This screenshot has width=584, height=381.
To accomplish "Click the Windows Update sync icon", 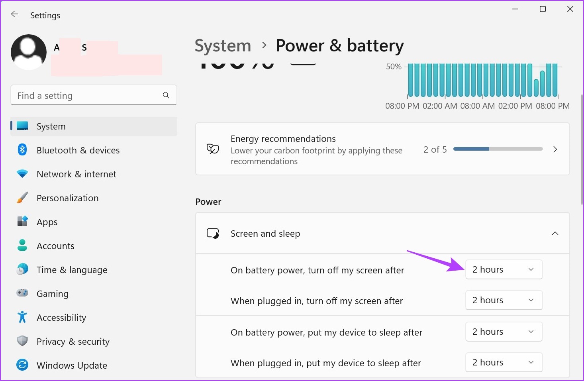I will 22,365.
